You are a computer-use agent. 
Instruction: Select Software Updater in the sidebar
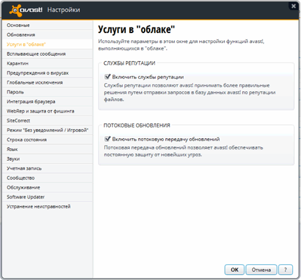(47, 197)
